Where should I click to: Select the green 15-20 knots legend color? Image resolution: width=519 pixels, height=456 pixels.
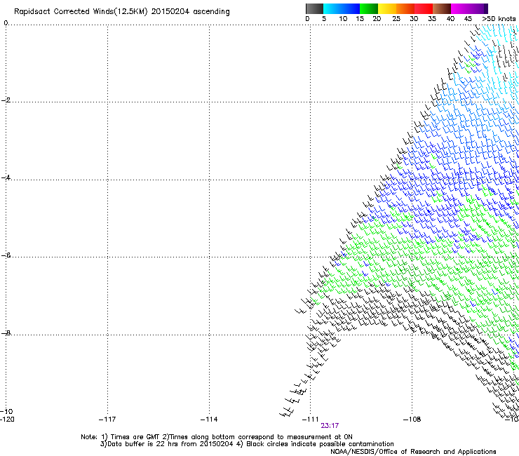click(x=369, y=8)
